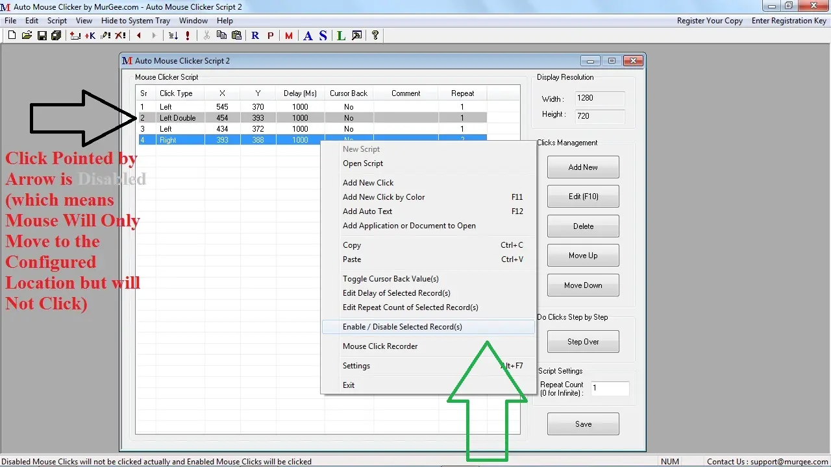The image size is (831, 467).
Task: Choose Exit in the context menu
Action: 428,385
